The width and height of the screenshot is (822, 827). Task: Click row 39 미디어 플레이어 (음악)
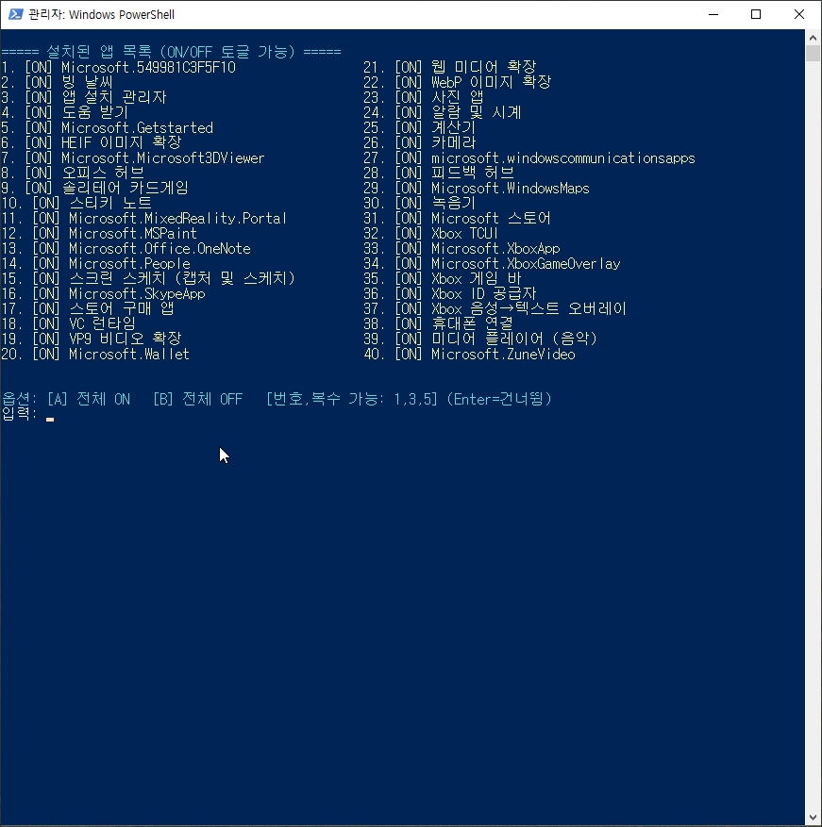[x=480, y=339]
